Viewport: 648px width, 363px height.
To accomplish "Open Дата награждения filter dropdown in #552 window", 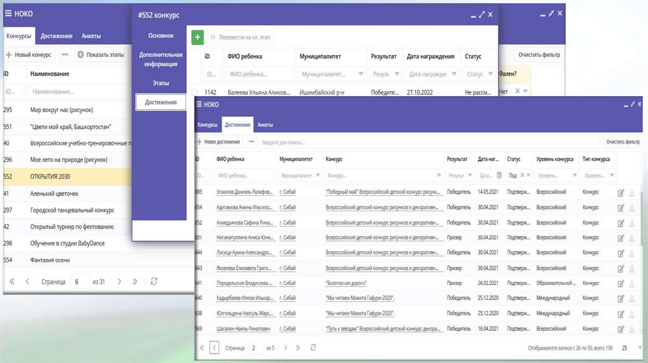I will [x=454, y=74].
